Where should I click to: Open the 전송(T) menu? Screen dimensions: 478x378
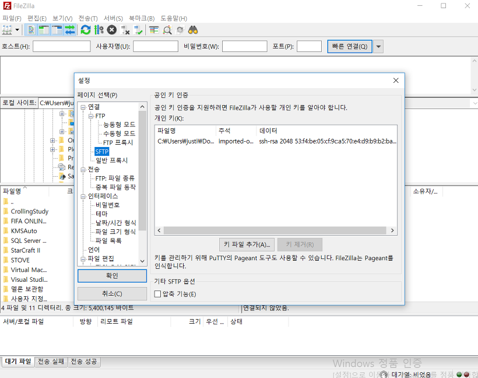pos(88,18)
